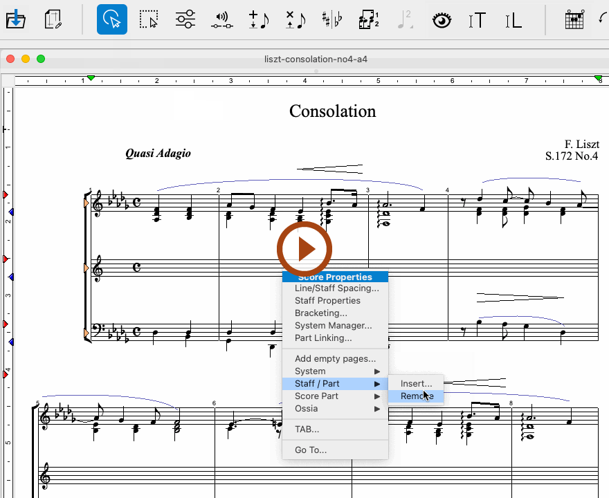Select the highlighted Staff / Part entry
Image resolution: width=609 pixels, height=498 pixels.
[335, 383]
